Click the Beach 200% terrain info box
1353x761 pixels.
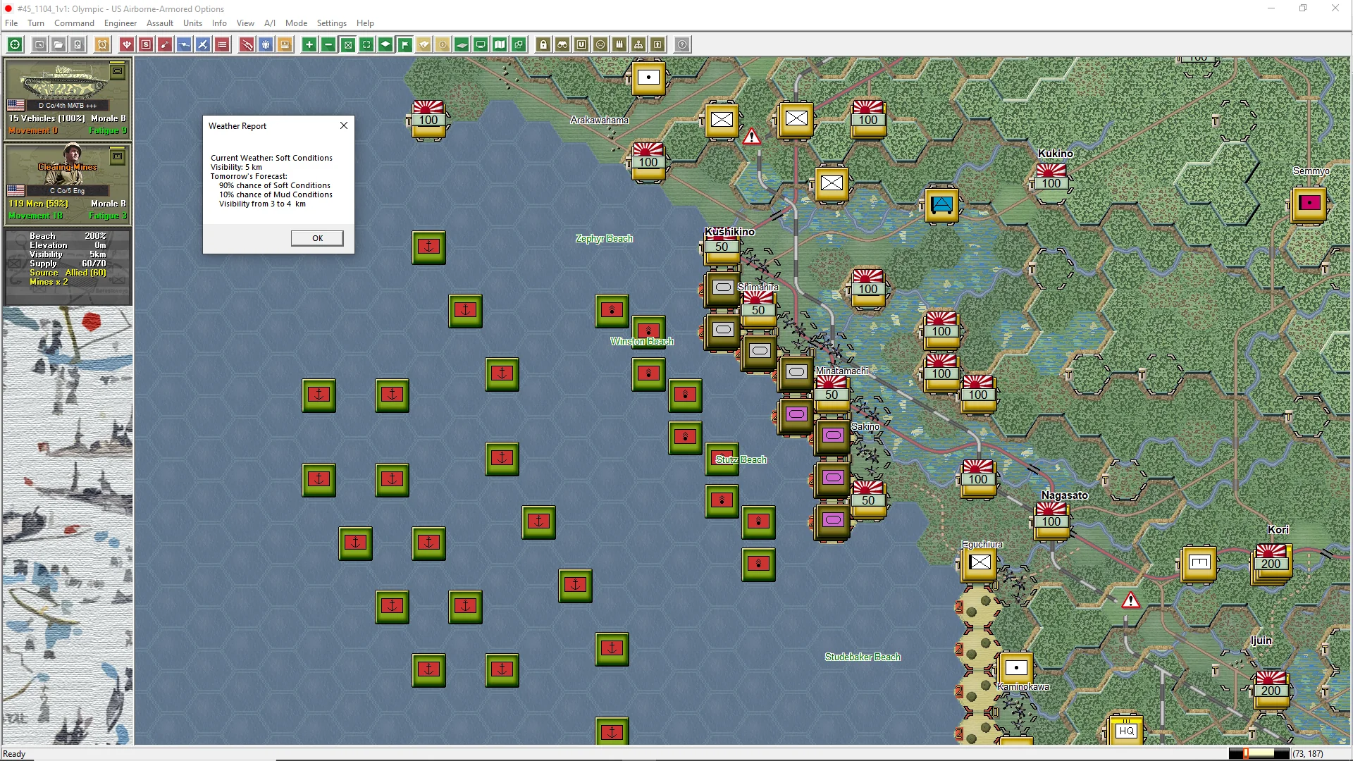point(68,266)
